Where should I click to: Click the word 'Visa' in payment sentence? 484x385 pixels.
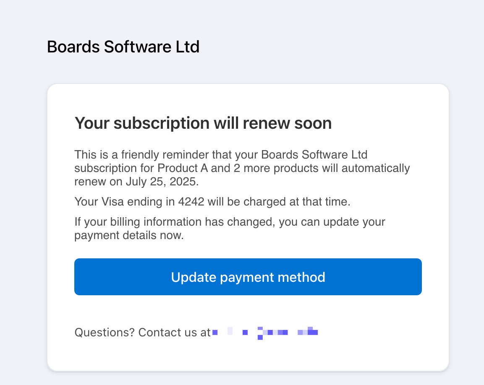click(x=112, y=202)
